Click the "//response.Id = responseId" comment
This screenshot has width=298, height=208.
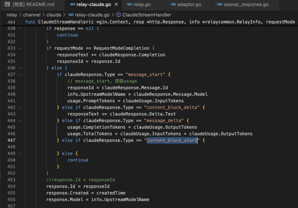coord(80,180)
